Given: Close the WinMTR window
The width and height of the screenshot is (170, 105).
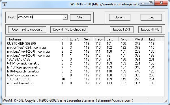Looking at the screenshot, I should [161, 3].
